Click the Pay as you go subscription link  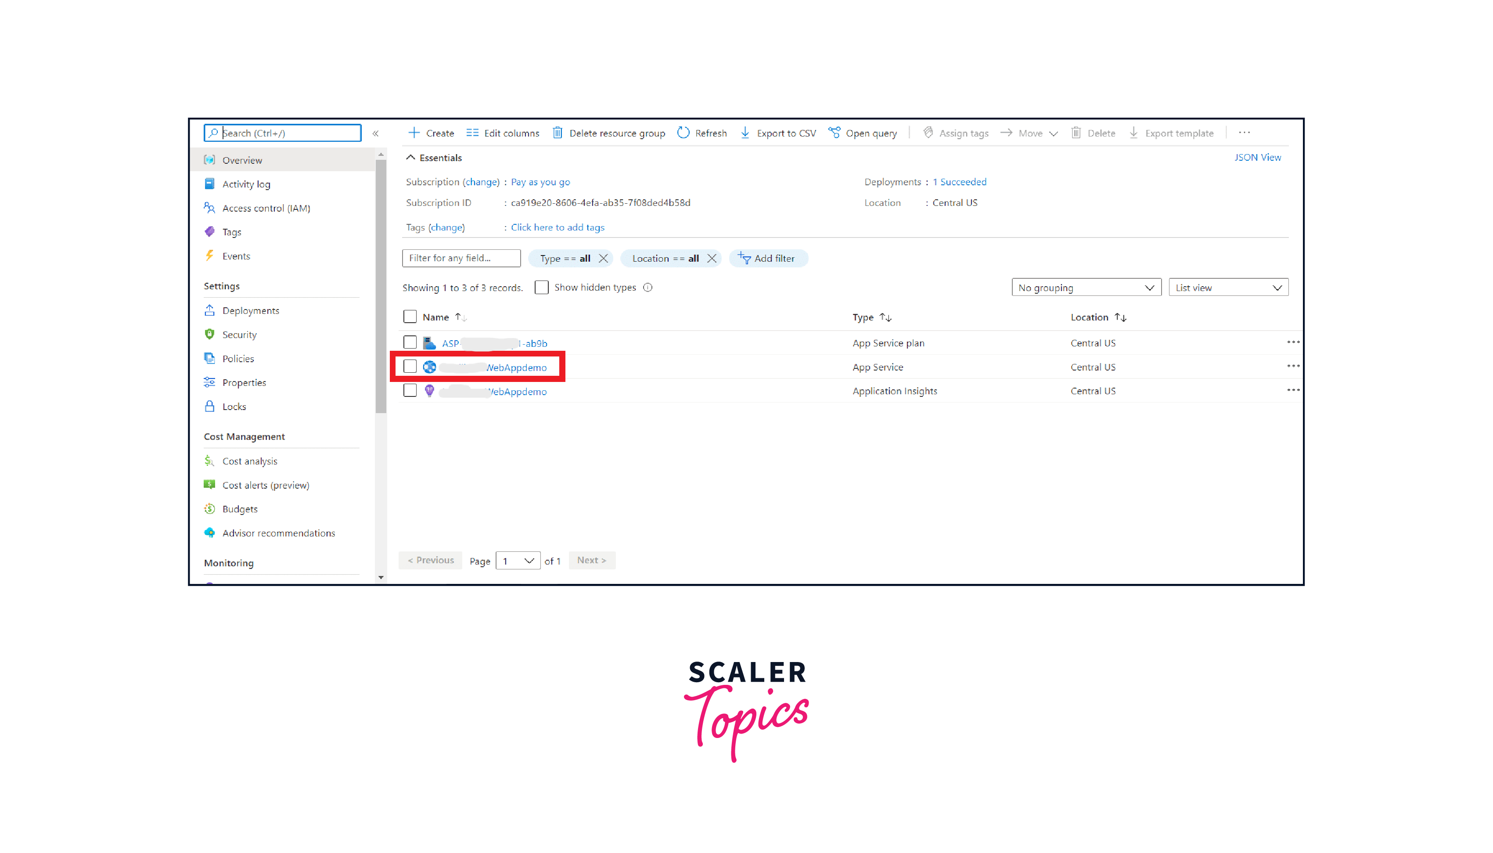click(541, 181)
